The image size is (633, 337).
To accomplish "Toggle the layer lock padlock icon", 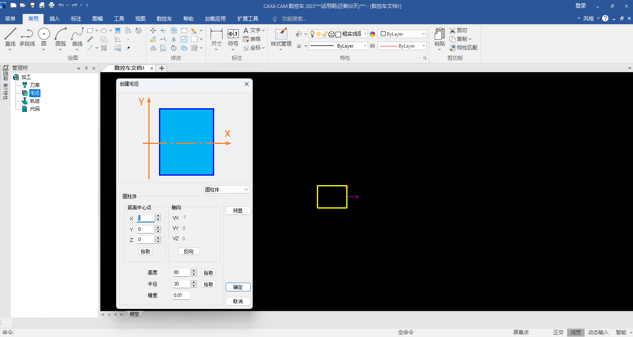I will [x=325, y=34].
